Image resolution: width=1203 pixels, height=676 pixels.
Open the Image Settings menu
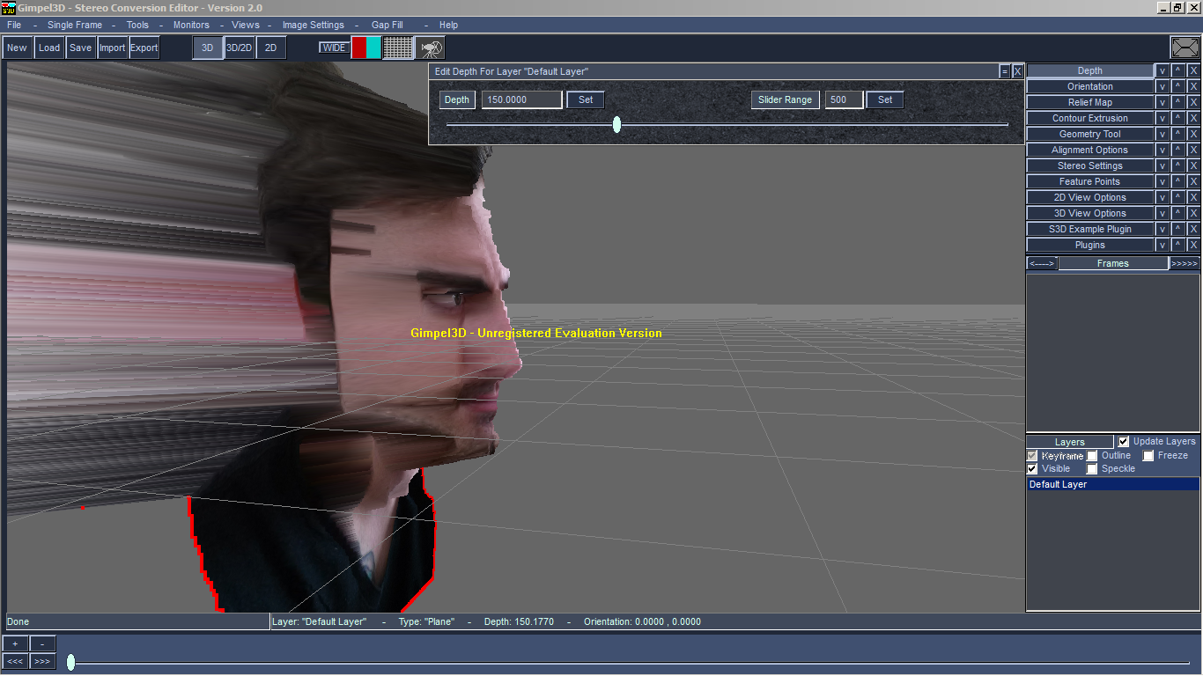coord(314,26)
